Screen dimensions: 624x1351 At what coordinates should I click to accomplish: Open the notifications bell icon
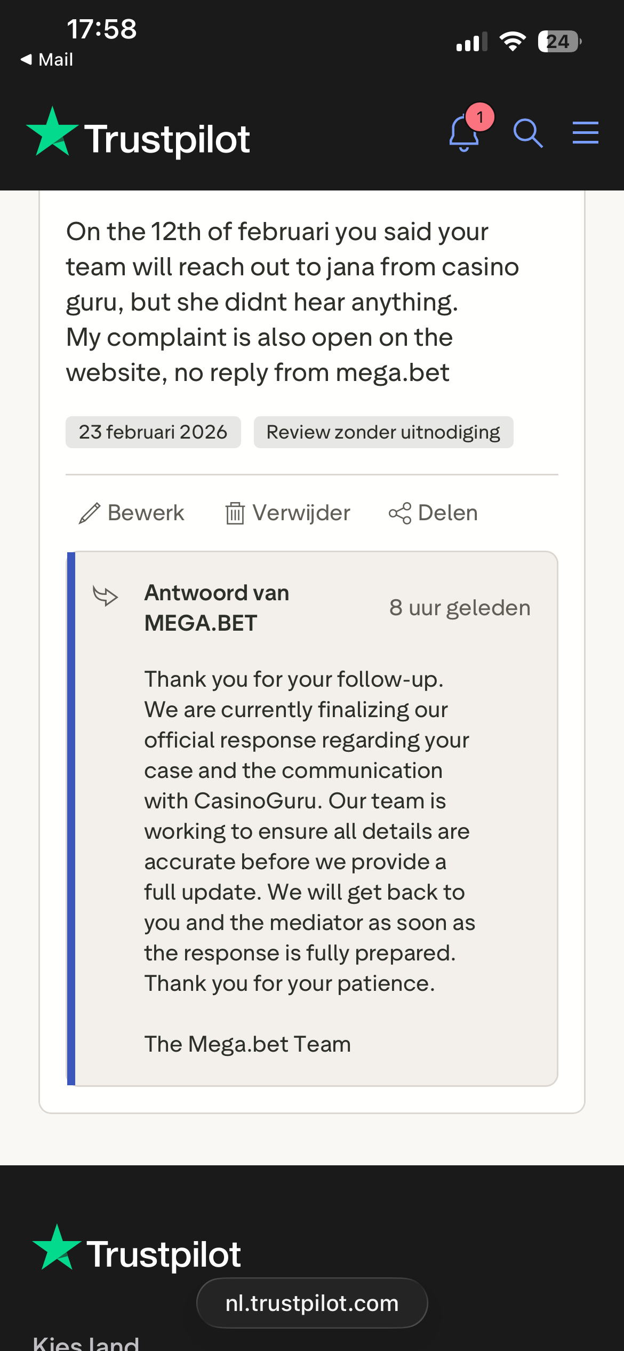point(463,134)
